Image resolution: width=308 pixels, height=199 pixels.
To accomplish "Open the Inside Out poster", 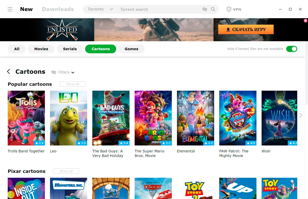I will tap(26, 188).
